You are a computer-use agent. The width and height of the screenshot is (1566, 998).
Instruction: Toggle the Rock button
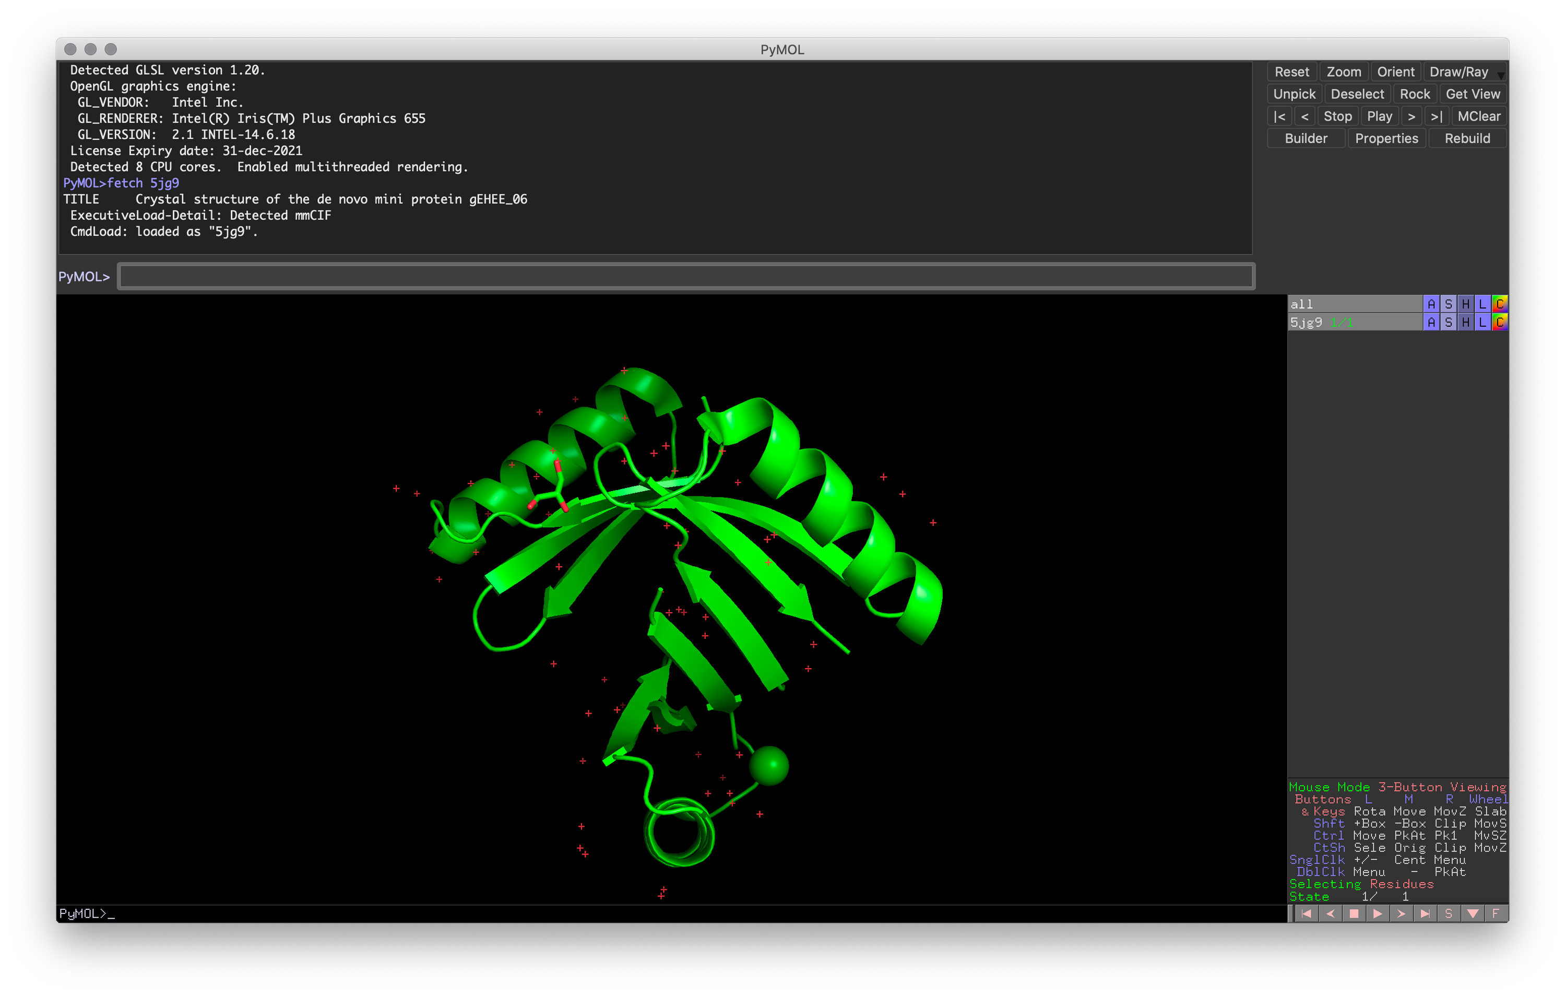1415,93
